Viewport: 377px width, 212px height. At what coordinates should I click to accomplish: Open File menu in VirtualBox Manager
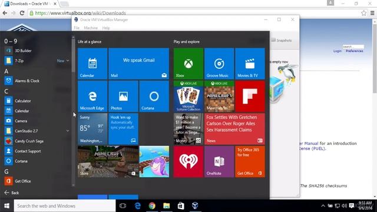pyautogui.click(x=77, y=28)
